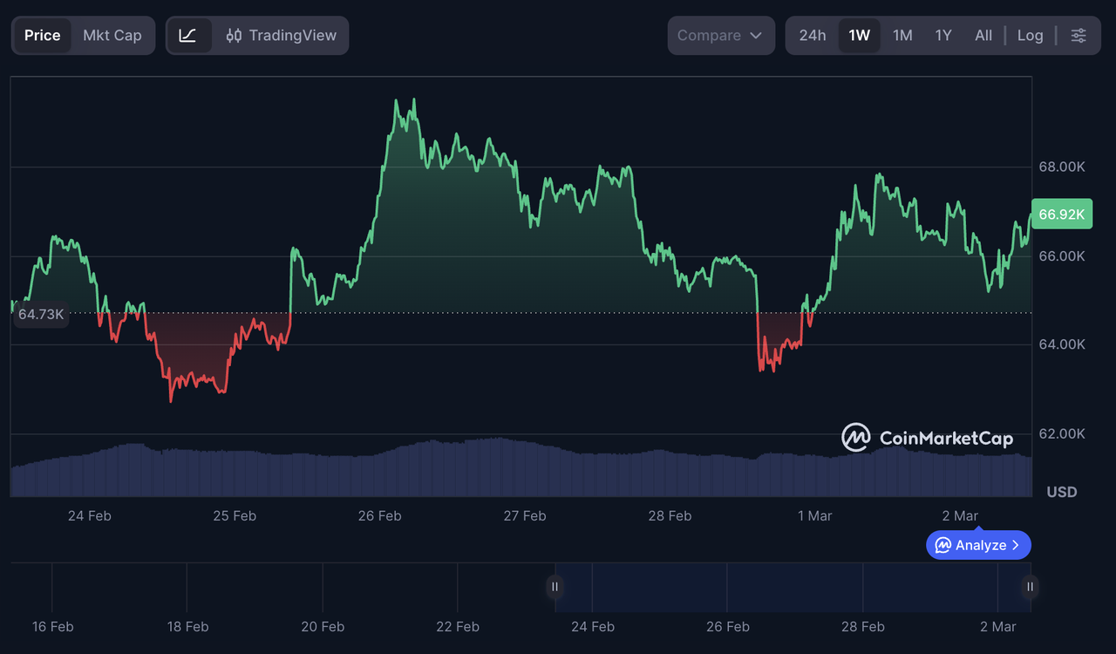Click the CoinMarketCap logo watermark

tap(927, 438)
